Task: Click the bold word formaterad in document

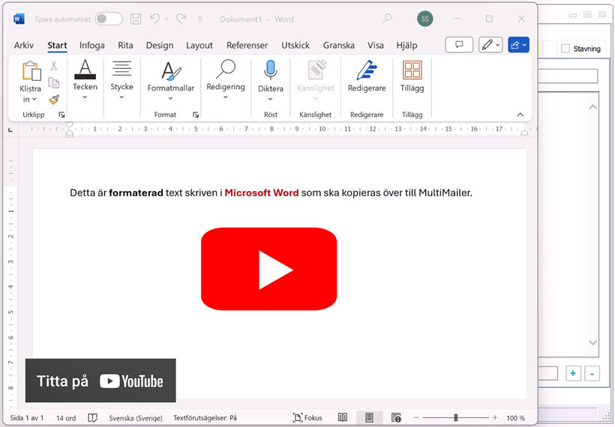Action: pos(136,193)
